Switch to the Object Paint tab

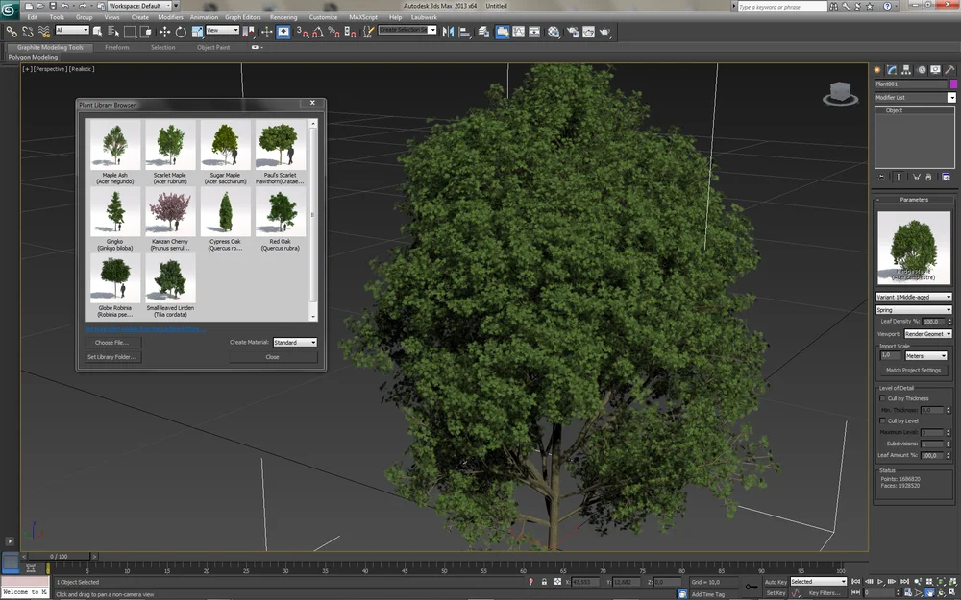coord(213,47)
